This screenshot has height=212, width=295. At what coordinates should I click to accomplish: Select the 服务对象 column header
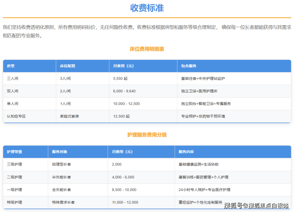coord(60,152)
